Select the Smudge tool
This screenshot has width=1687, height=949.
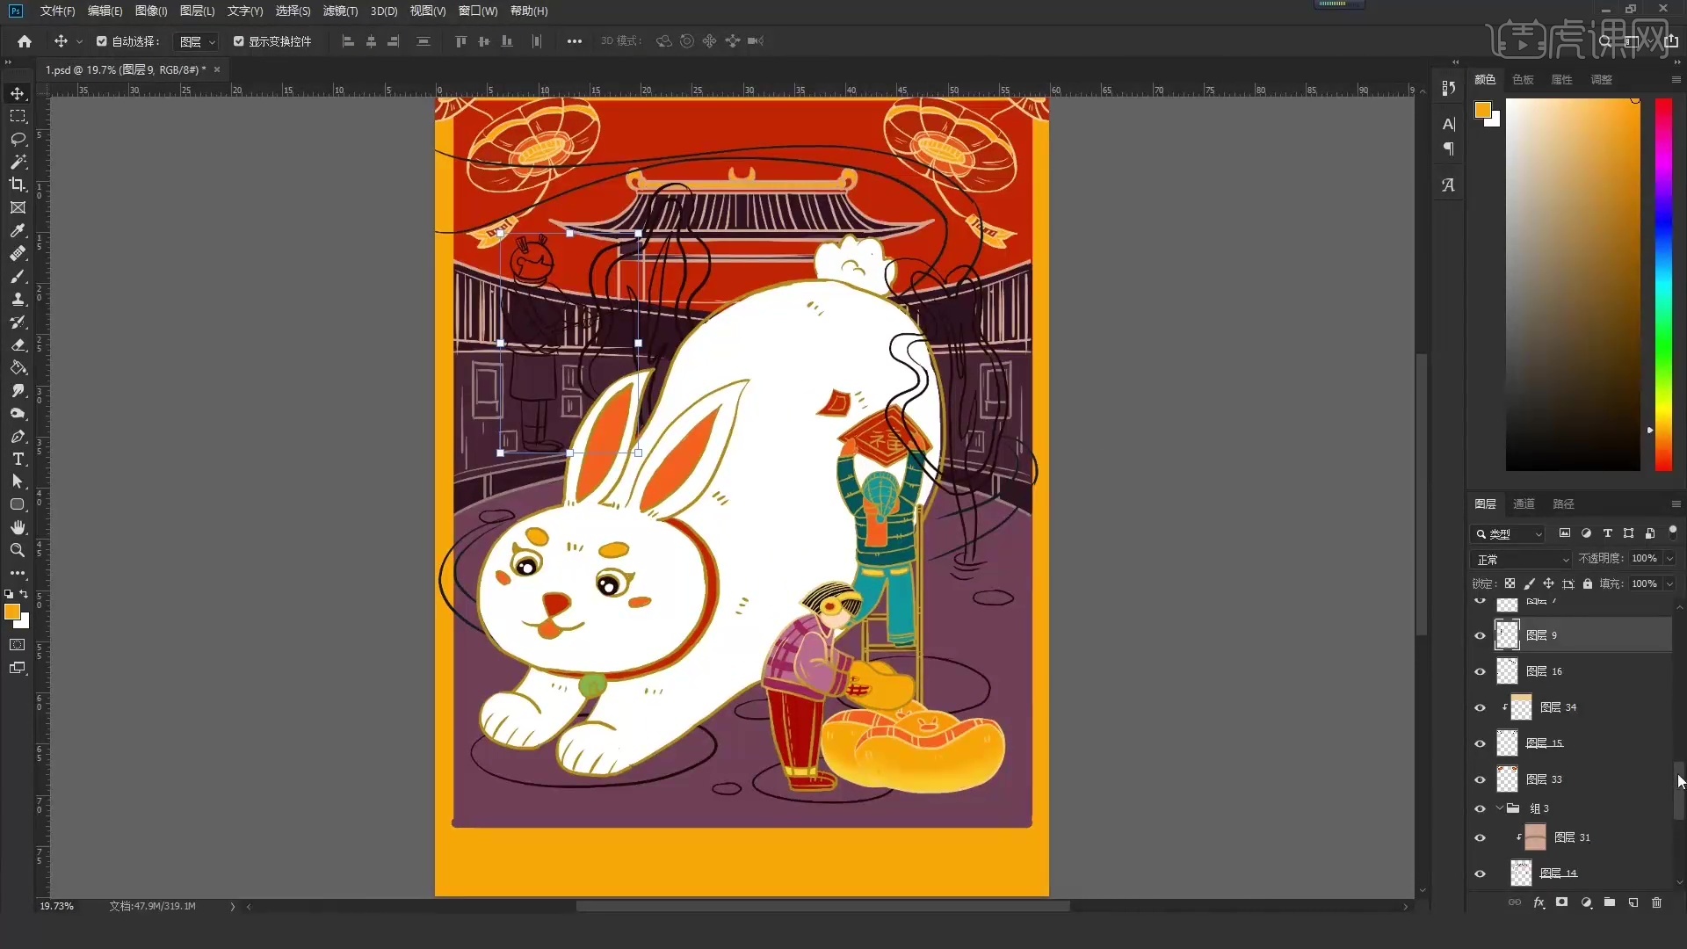pos(18,390)
